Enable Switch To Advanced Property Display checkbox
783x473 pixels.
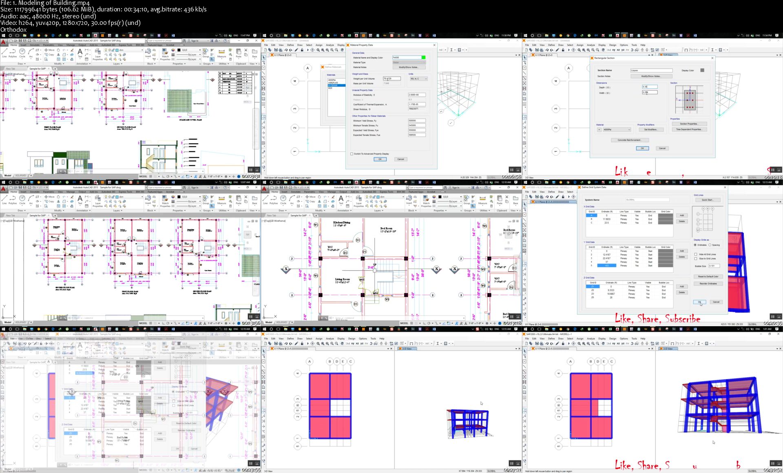[x=352, y=154]
